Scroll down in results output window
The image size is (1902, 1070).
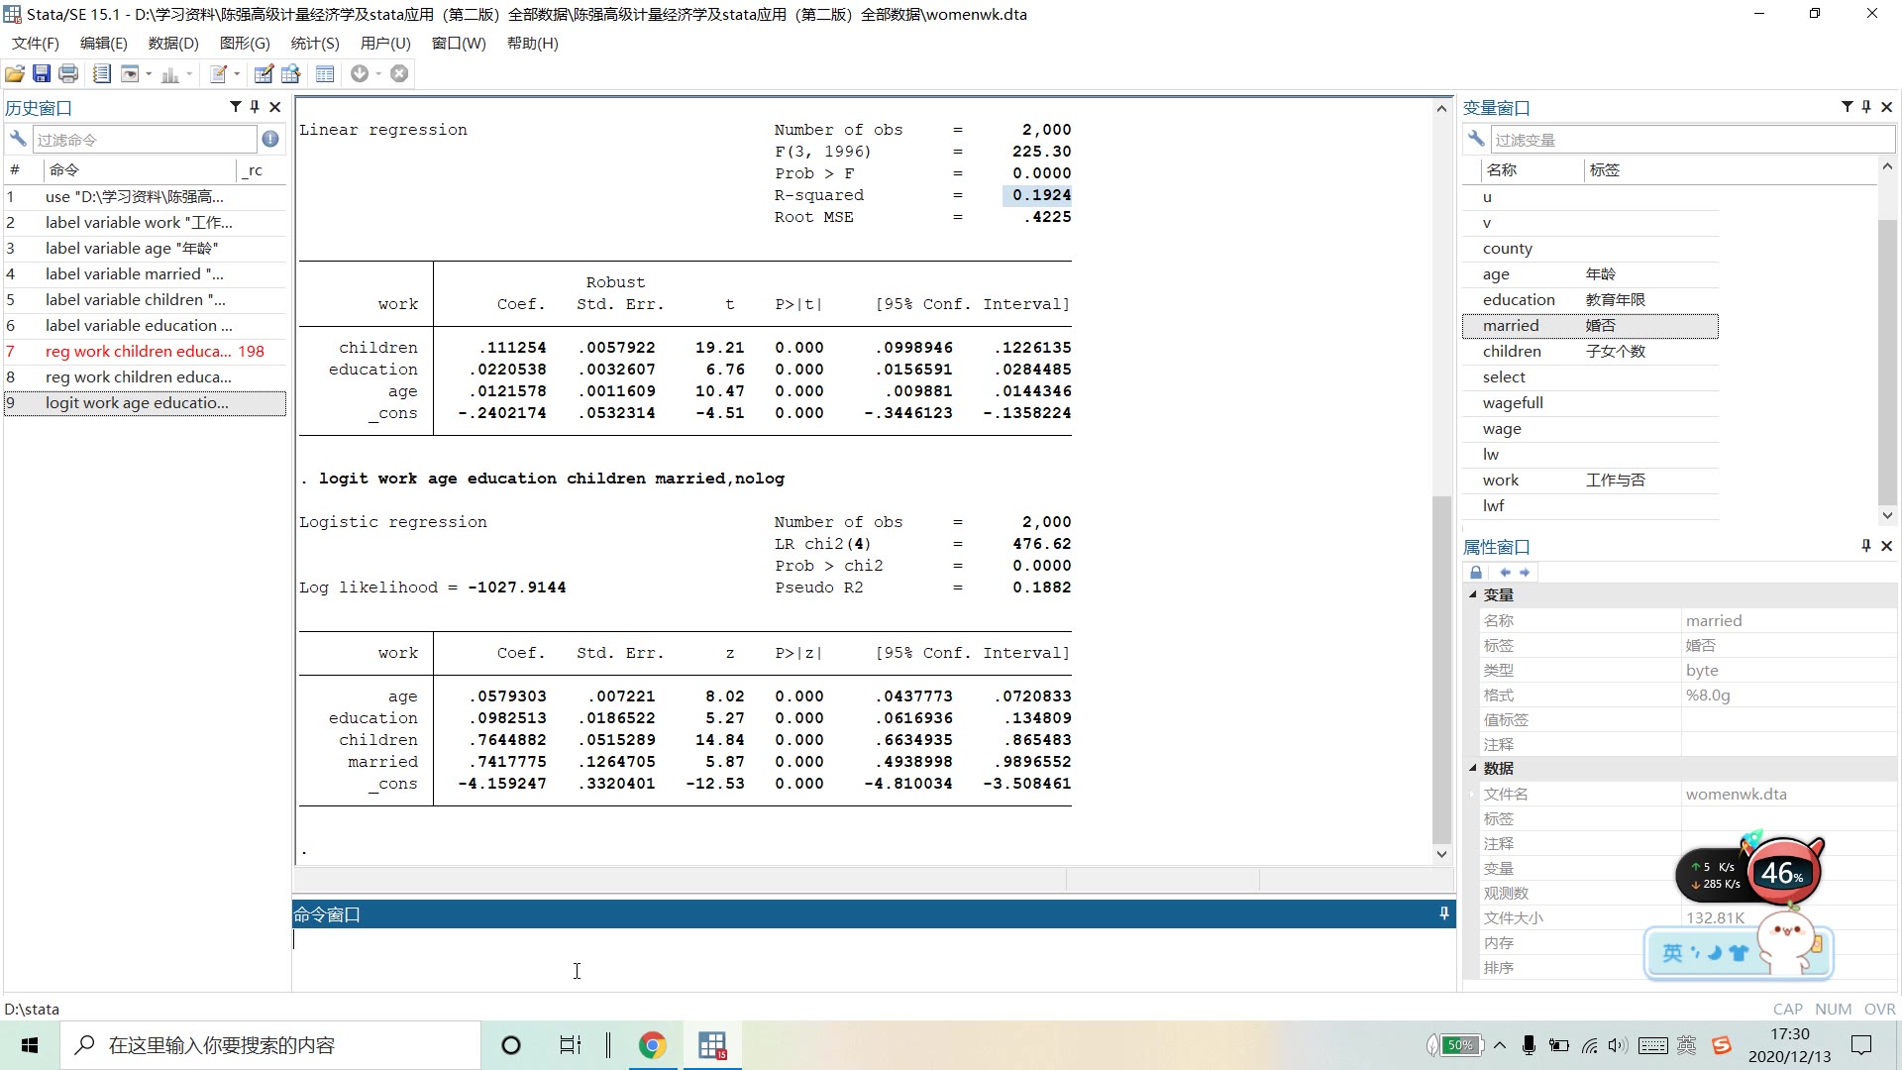[x=1441, y=856]
